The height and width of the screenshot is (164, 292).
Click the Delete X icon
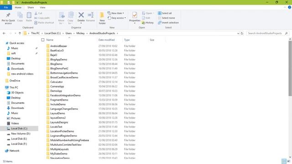point(81,15)
